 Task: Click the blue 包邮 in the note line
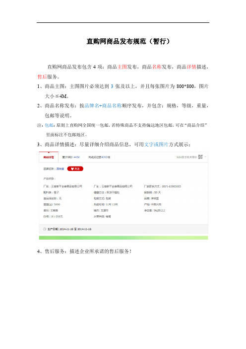(x=49, y=125)
